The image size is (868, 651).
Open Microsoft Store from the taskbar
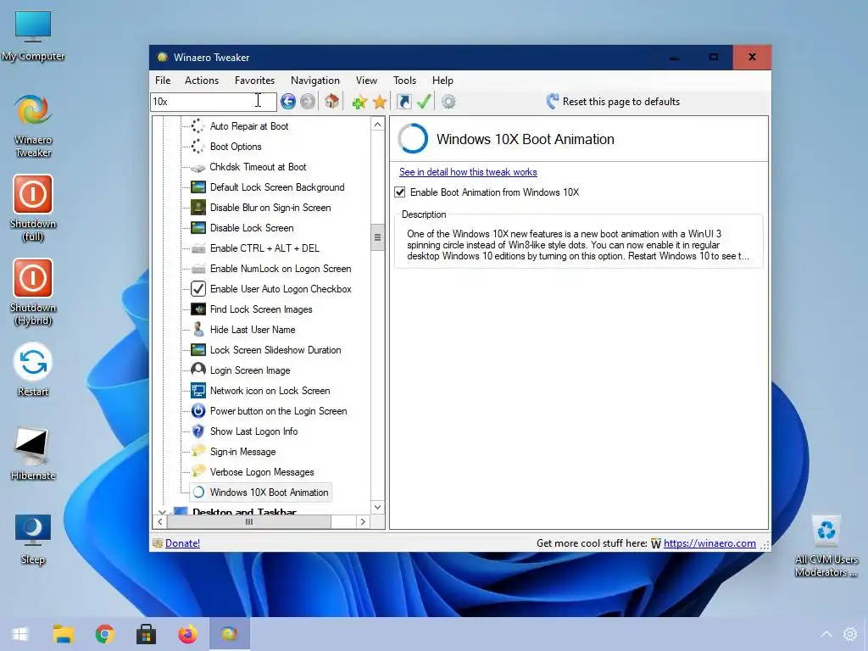[x=146, y=634]
